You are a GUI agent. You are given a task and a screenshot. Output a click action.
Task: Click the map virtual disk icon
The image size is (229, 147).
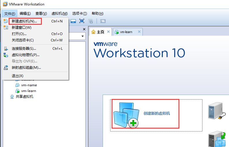click(6, 68)
